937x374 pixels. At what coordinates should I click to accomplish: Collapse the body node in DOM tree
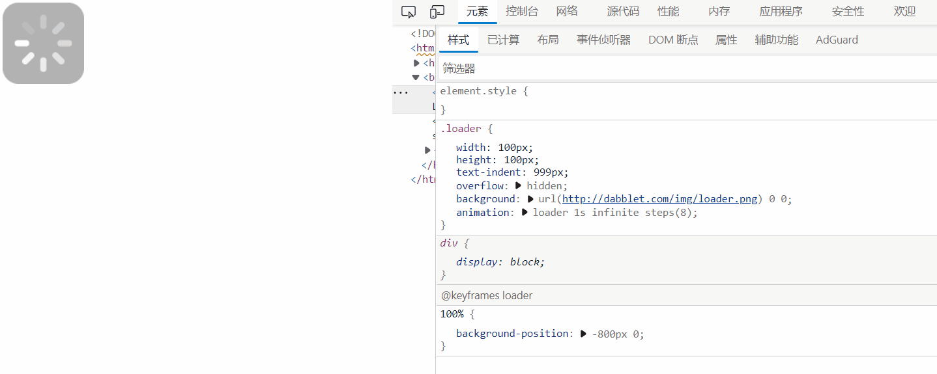coord(416,77)
